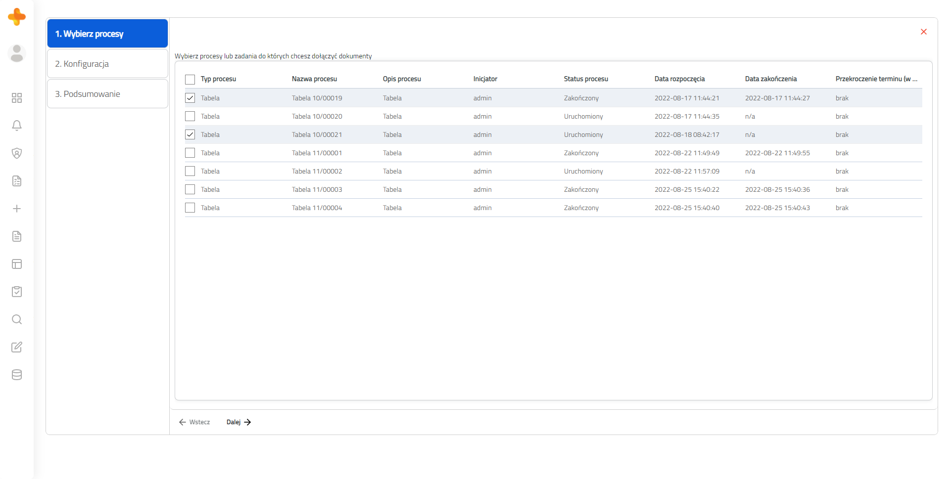Toggle the select-all checkbox in table header
Viewport: 950px width, 479px height.
click(190, 79)
